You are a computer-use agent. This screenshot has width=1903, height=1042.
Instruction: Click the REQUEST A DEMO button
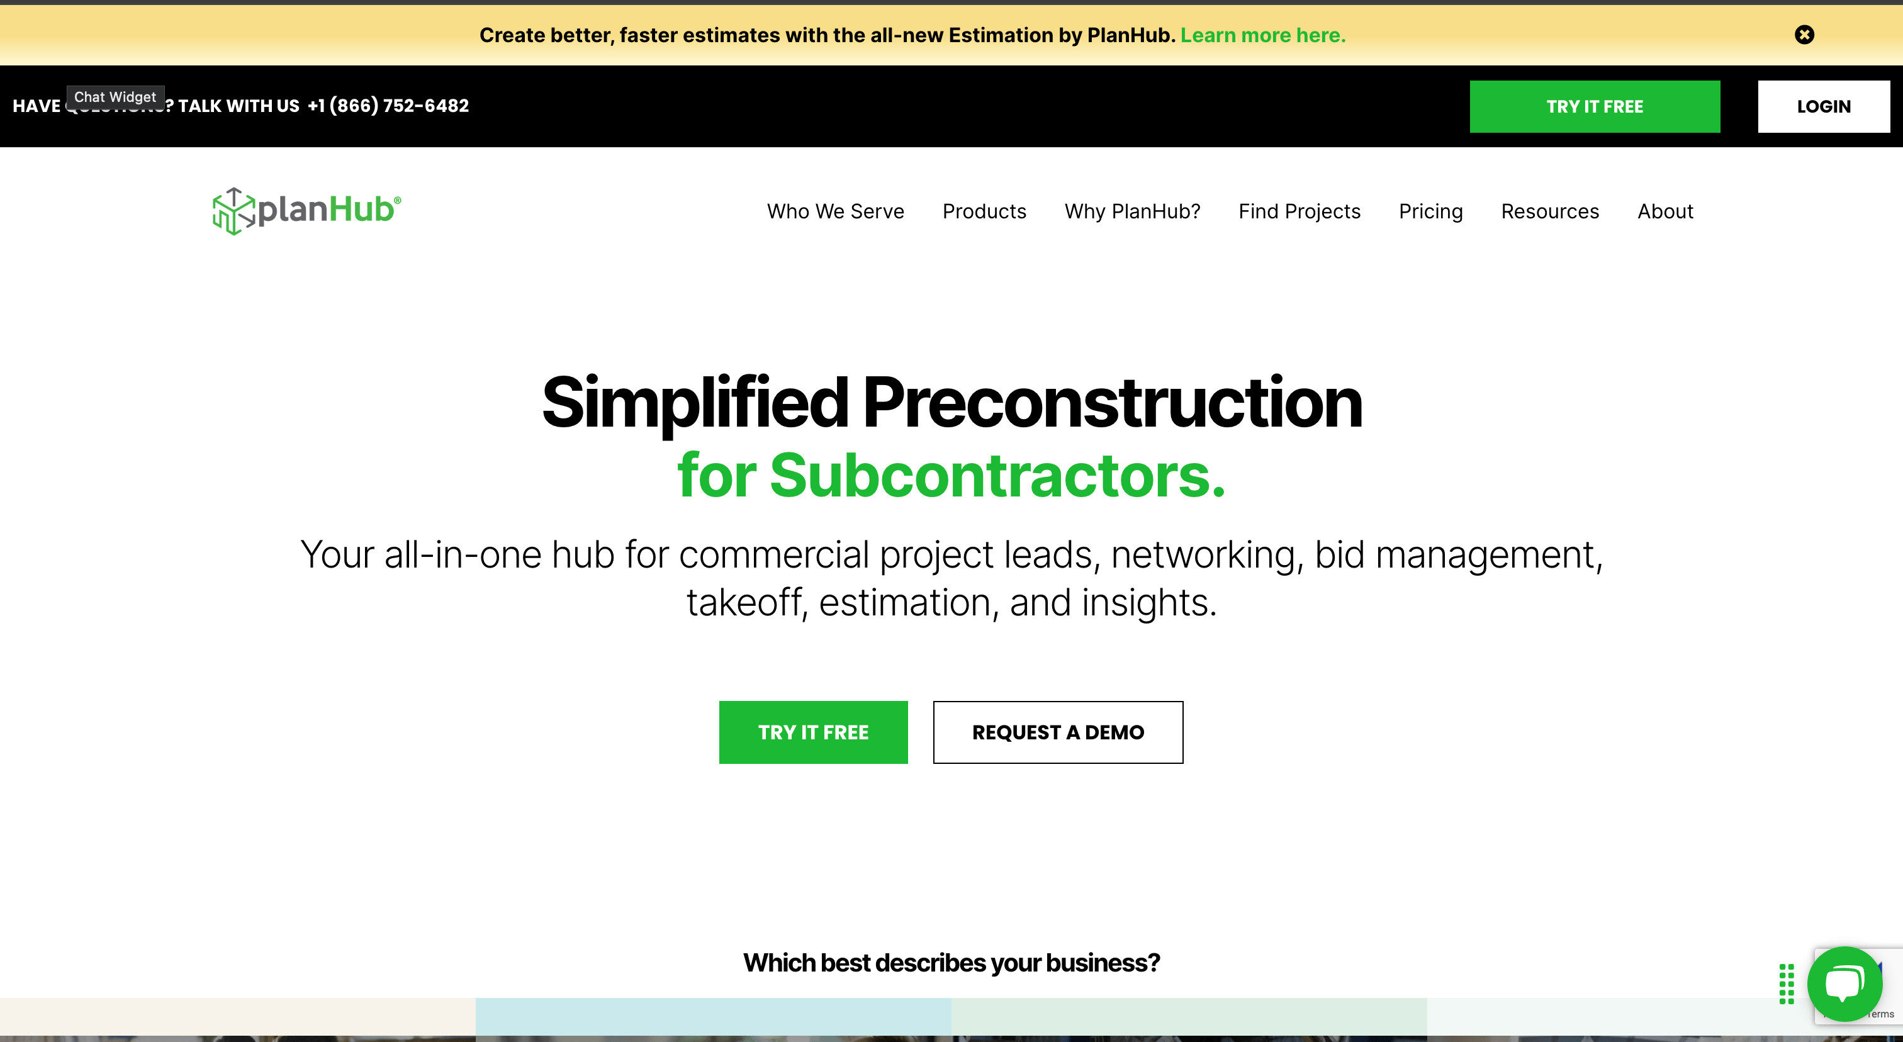tap(1058, 731)
